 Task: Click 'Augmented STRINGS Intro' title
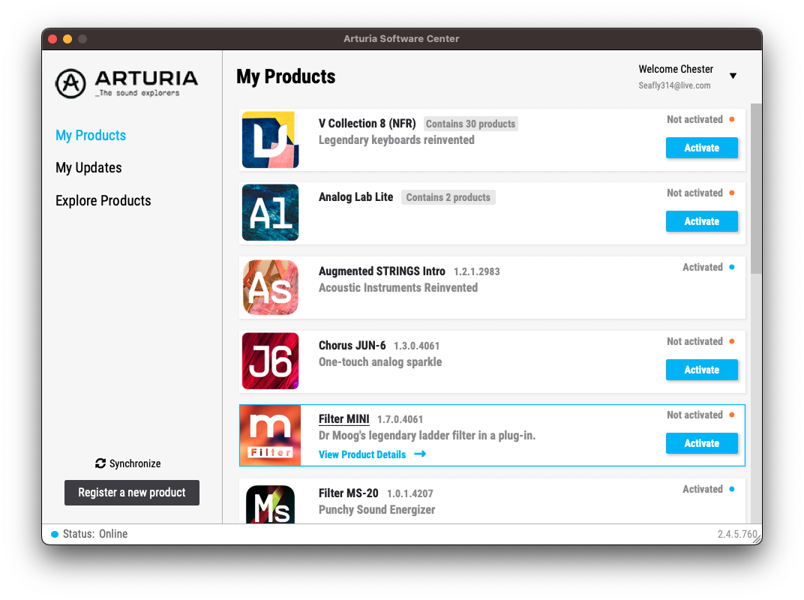(x=382, y=271)
